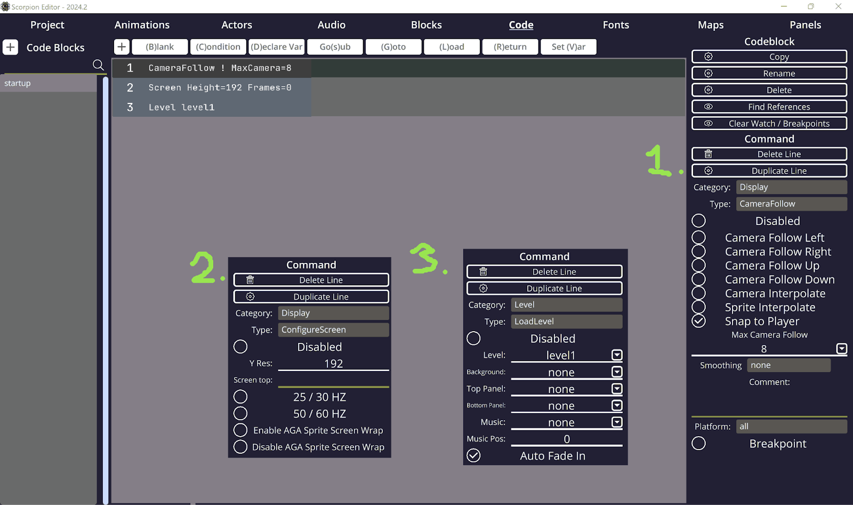This screenshot has height=505, width=853.
Task: Click the add line plus icon in toolbar
Action: pyautogui.click(x=122, y=46)
